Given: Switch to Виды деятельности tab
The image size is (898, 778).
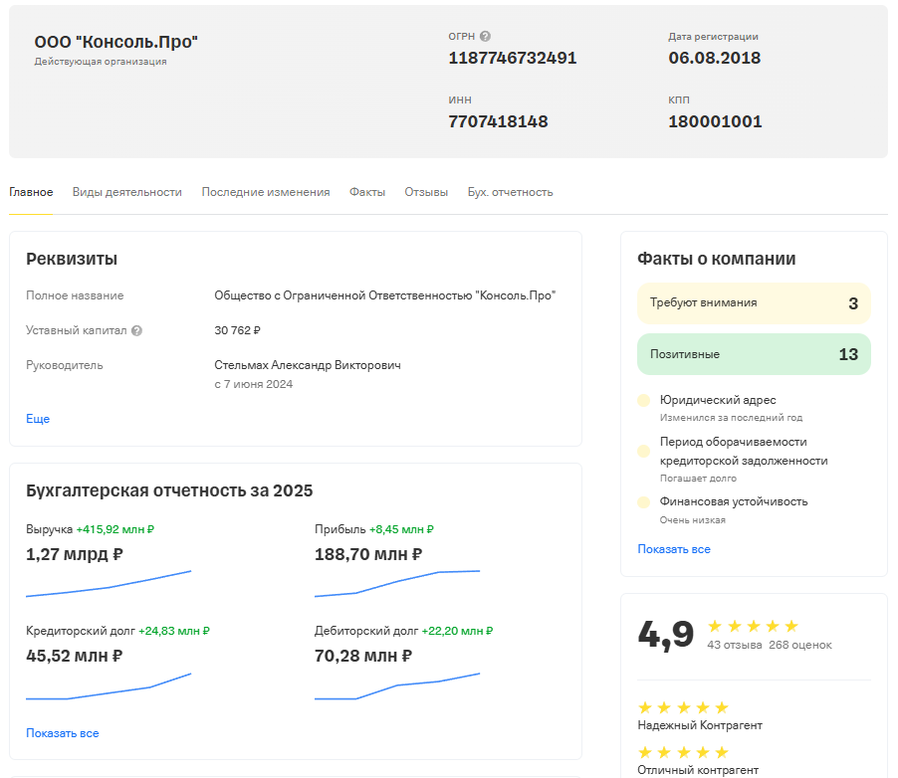Looking at the screenshot, I should 127,192.
